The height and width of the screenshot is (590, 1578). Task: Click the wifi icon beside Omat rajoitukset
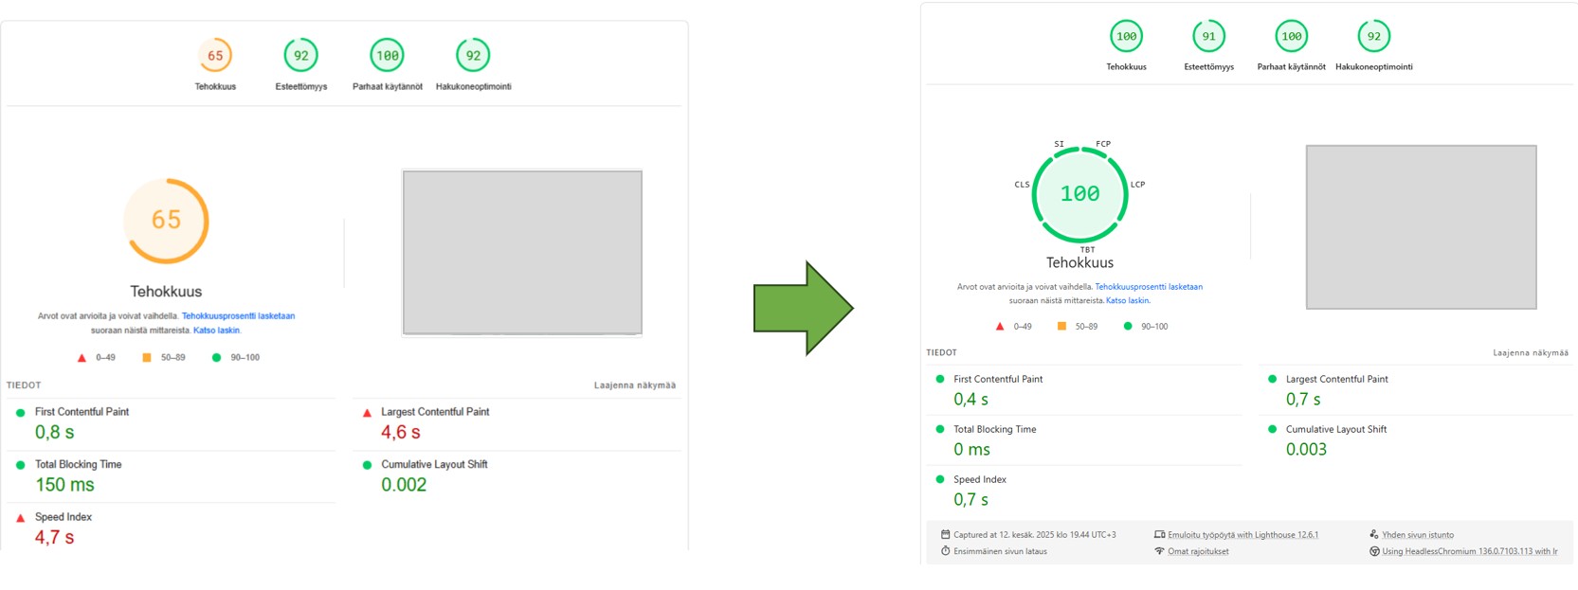[1159, 550]
